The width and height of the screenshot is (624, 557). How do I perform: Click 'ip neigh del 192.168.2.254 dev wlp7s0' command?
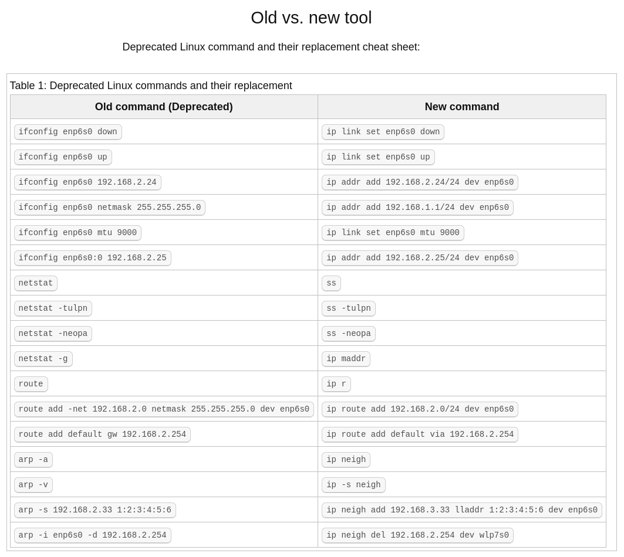point(417,535)
